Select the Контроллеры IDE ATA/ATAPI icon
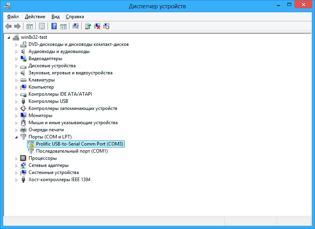The height and width of the screenshot is (229, 315). [23, 94]
